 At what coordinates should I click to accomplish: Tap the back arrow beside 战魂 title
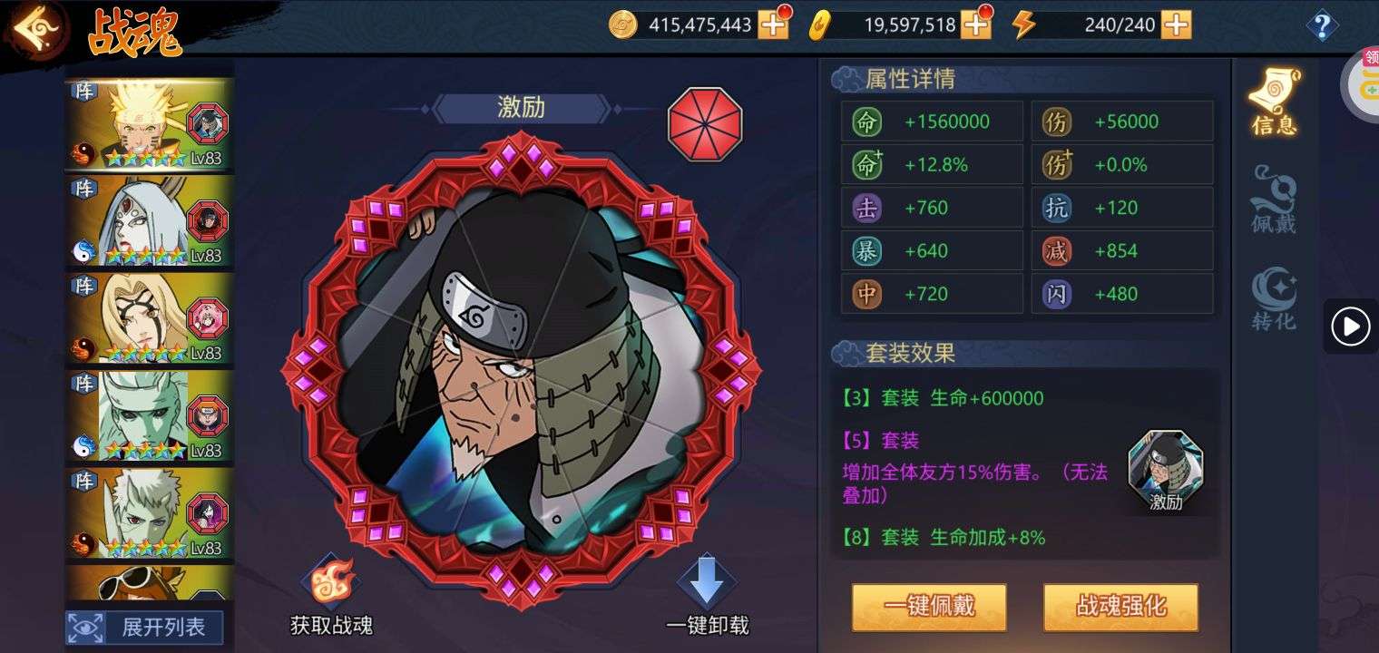(34, 30)
